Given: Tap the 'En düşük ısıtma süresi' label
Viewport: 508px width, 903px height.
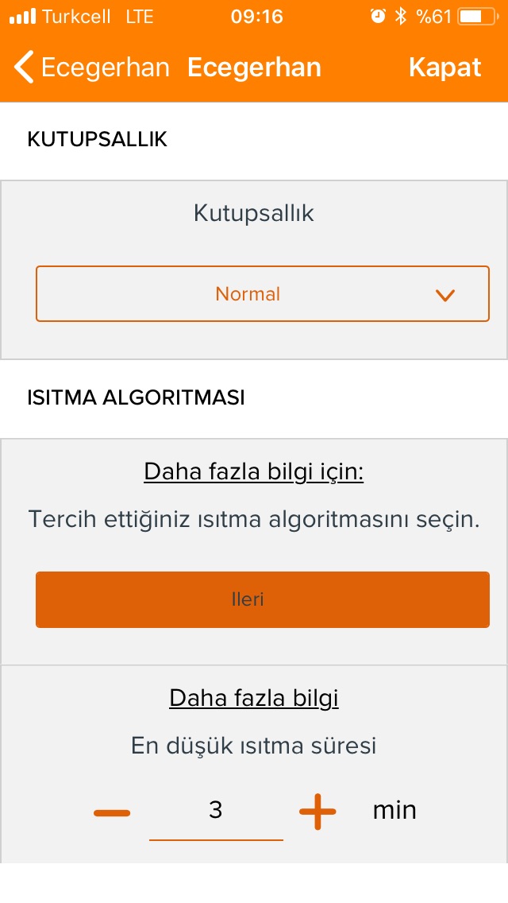Looking at the screenshot, I should 254,746.
